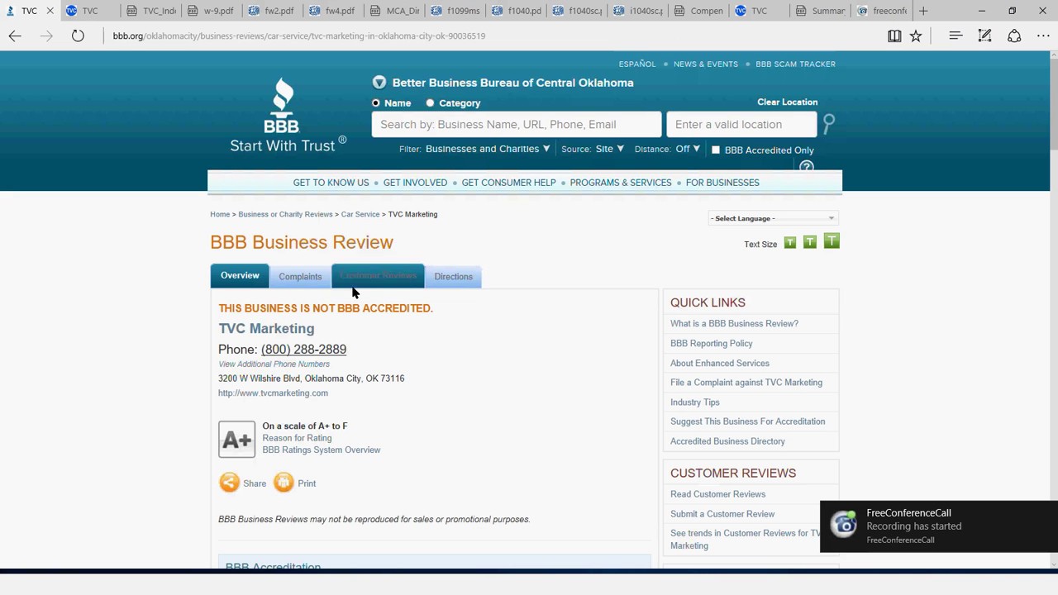Go back with the browser back arrow

pos(15,36)
